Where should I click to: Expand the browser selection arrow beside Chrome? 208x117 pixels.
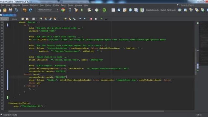tap(66, 10)
